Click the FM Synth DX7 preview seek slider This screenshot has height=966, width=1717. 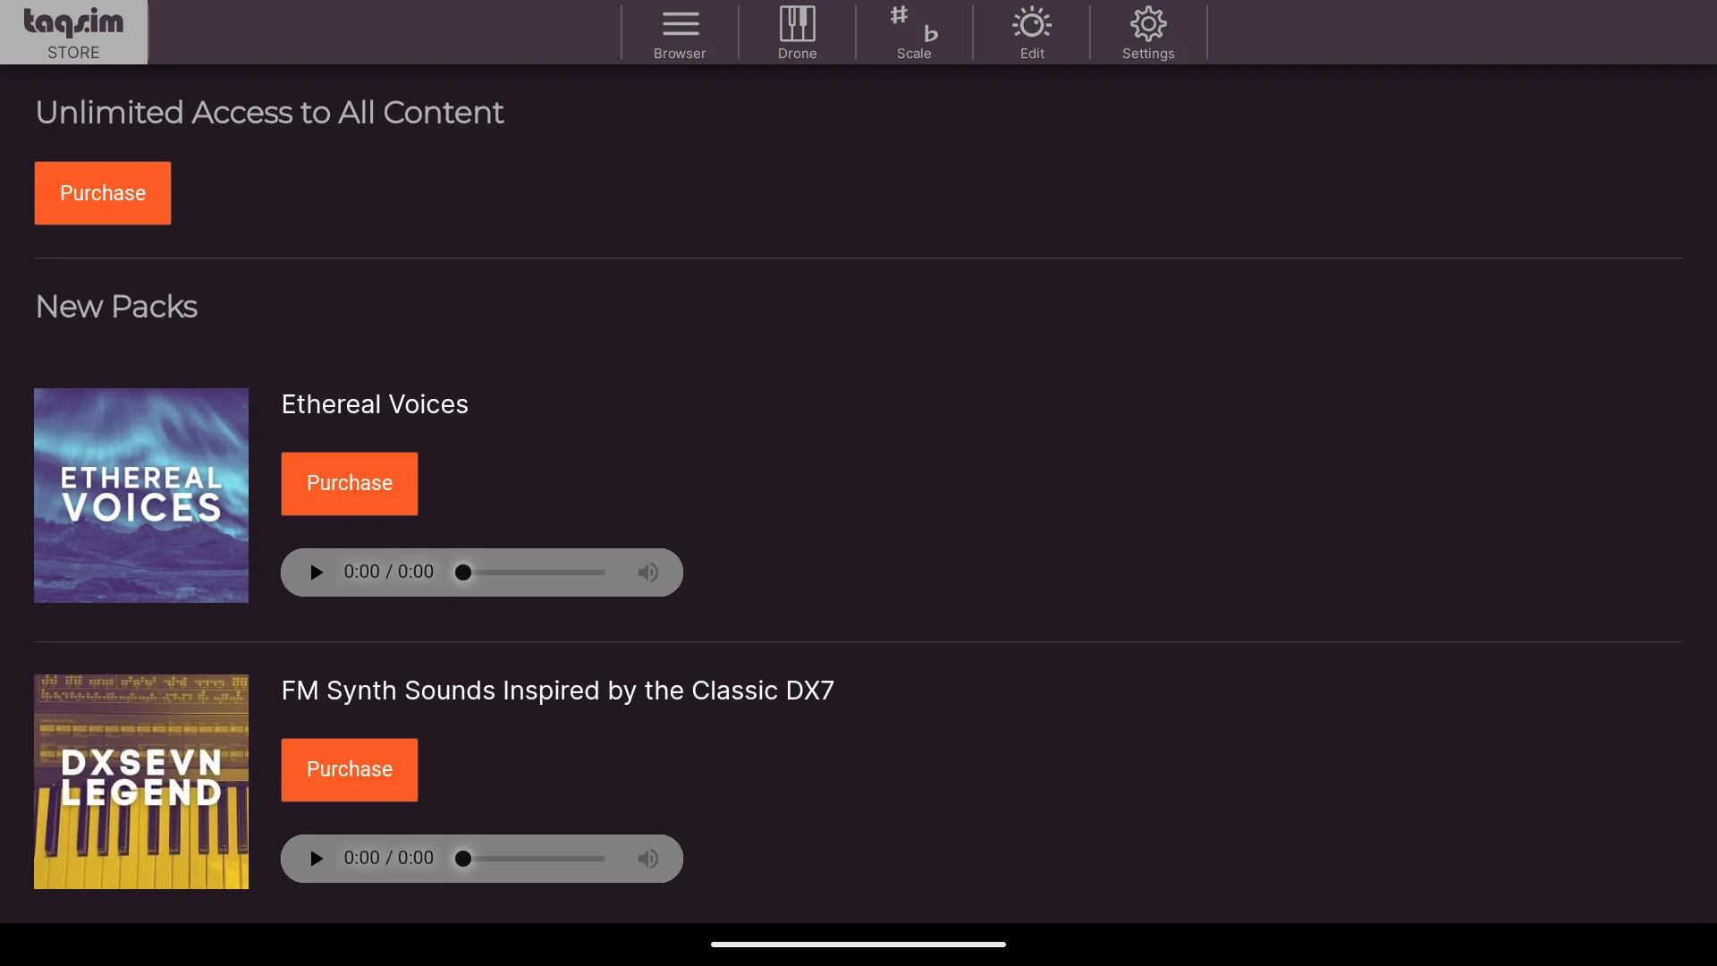[x=530, y=859]
